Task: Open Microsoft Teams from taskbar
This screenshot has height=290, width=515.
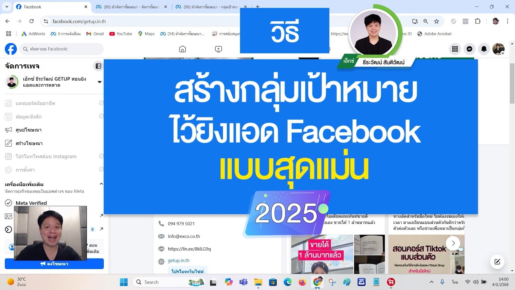Action: point(243,282)
